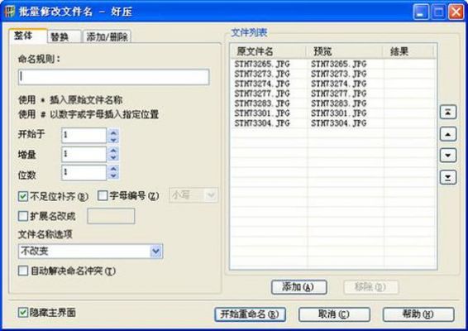Screen dimensions: 468x331
Task: Click STM73304.JPG in the 预览 column
Action: 339,123
